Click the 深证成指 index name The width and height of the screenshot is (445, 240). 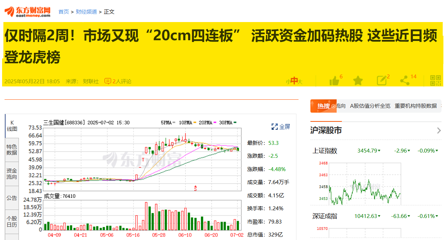point(325,216)
